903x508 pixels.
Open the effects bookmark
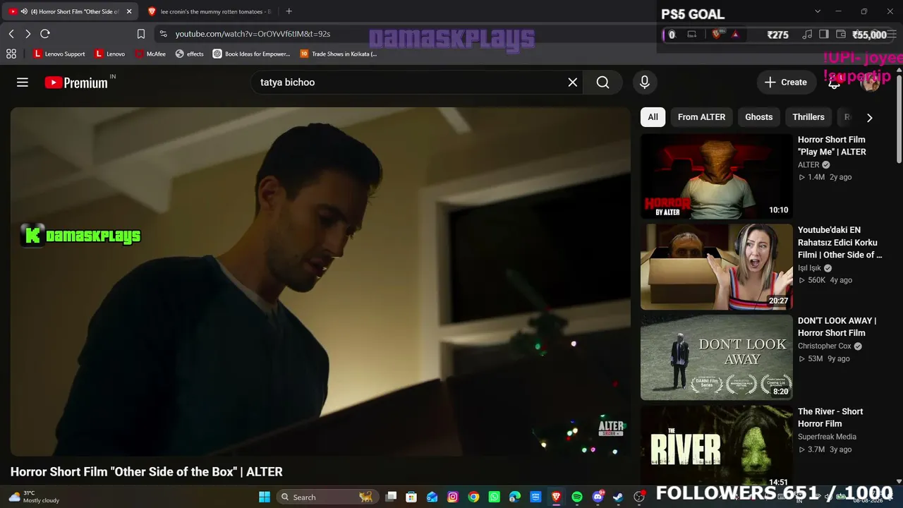point(190,54)
